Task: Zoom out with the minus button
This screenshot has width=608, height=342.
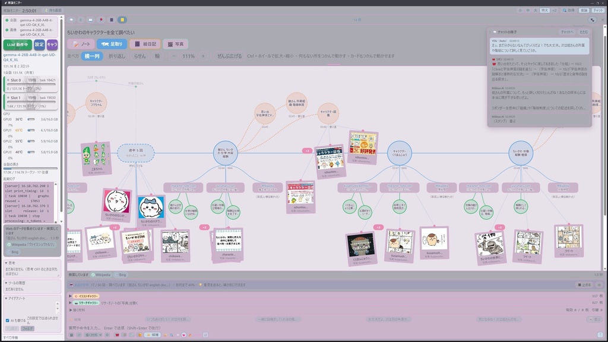Action: click(x=174, y=56)
